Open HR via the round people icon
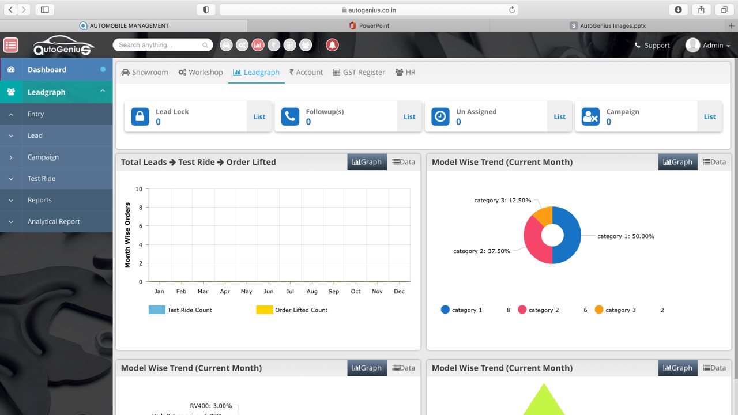 (306, 45)
